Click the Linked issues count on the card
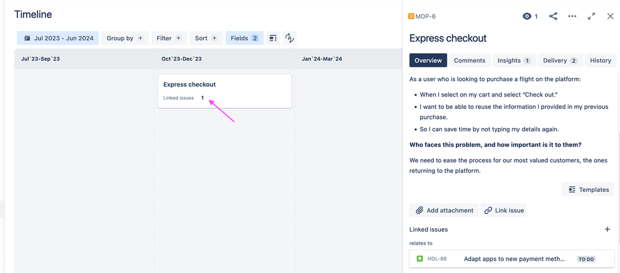The width and height of the screenshot is (620, 273). [x=202, y=98]
